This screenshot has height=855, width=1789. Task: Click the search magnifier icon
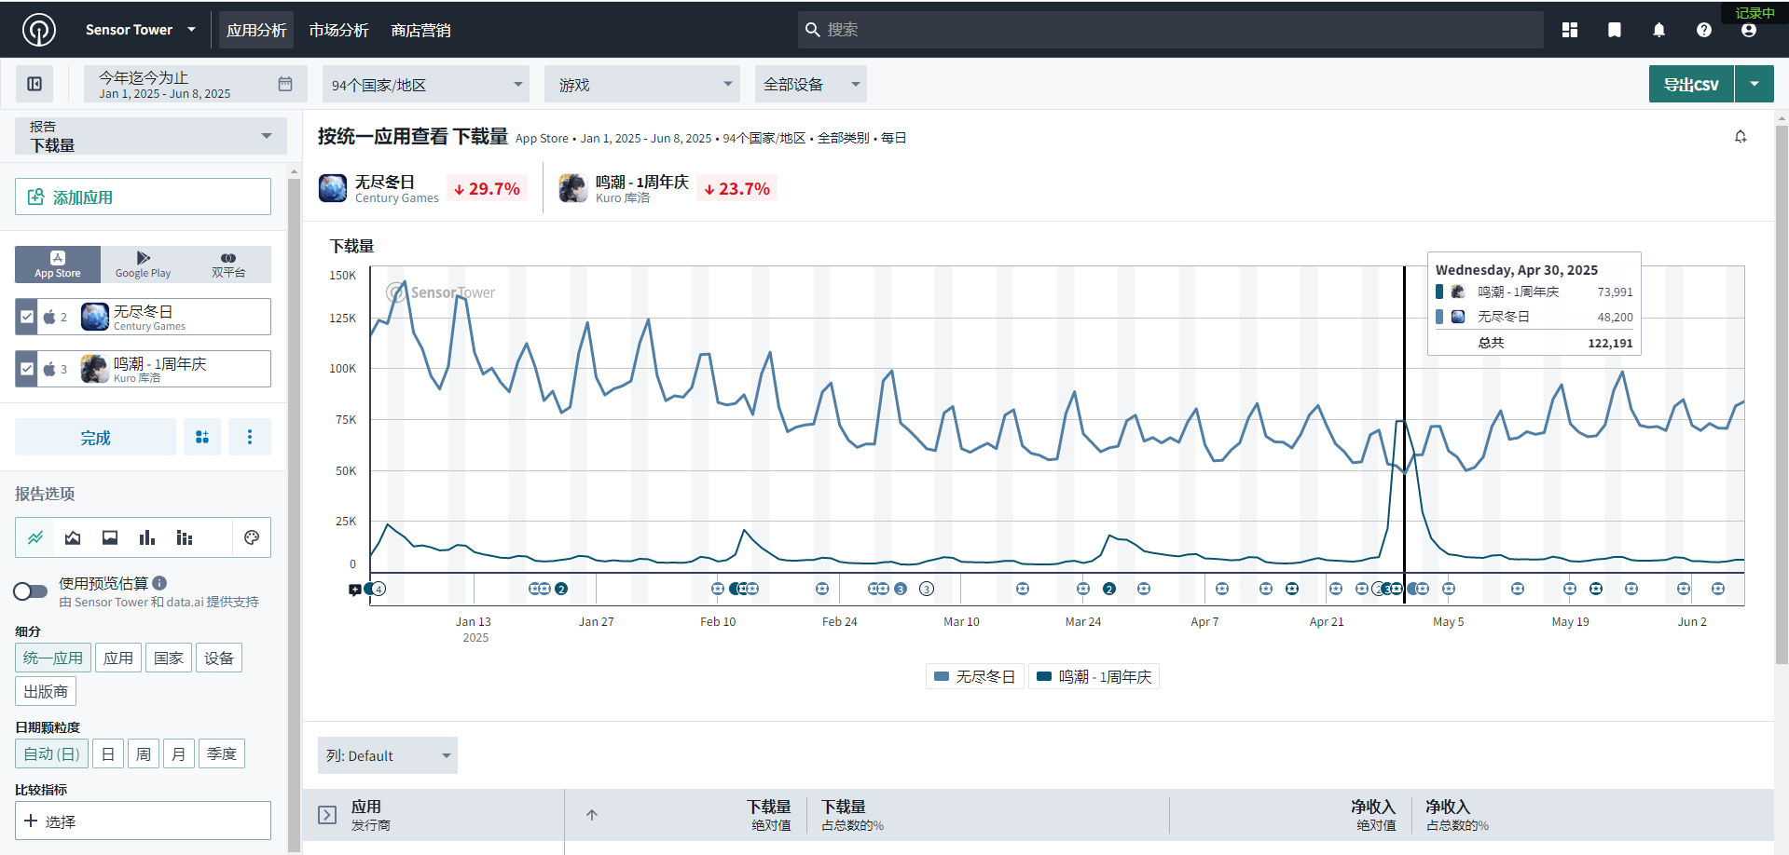(x=813, y=30)
